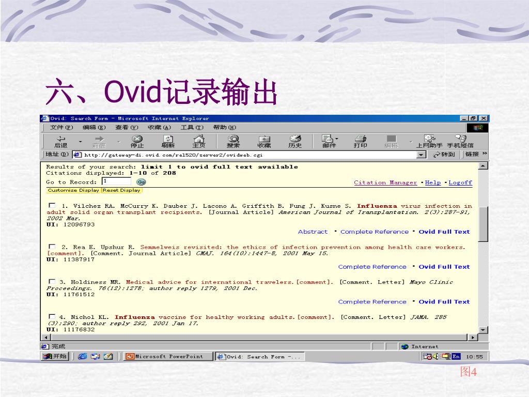
Task: Click the volume speaker tray icon
Action: tap(435, 356)
